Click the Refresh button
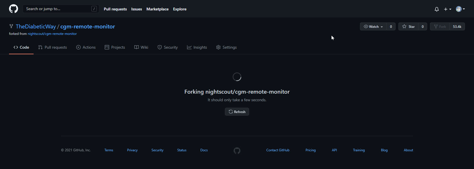The width and height of the screenshot is (474, 169). (237, 112)
